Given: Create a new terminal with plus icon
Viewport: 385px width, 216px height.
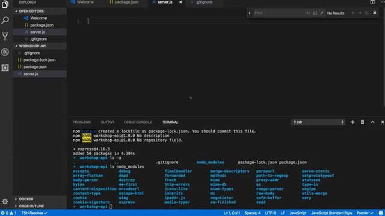Looking at the screenshot, I should tap(353, 122).
